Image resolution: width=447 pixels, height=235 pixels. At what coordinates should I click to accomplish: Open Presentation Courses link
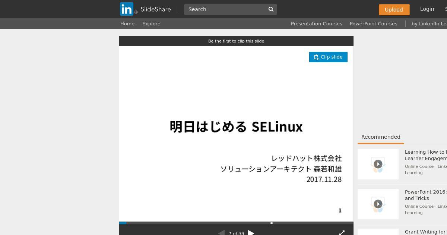tap(316, 23)
